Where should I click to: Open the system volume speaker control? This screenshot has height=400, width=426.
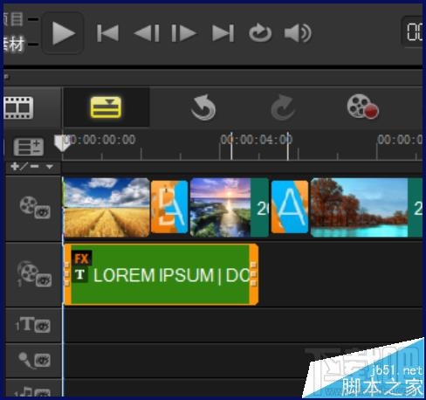298,33
